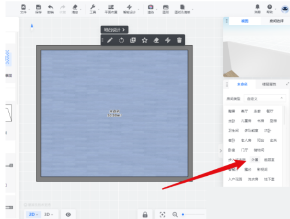Click the blue north compass arrow on canvas
The width and height of the screenshot is (290, 219).
32,27
